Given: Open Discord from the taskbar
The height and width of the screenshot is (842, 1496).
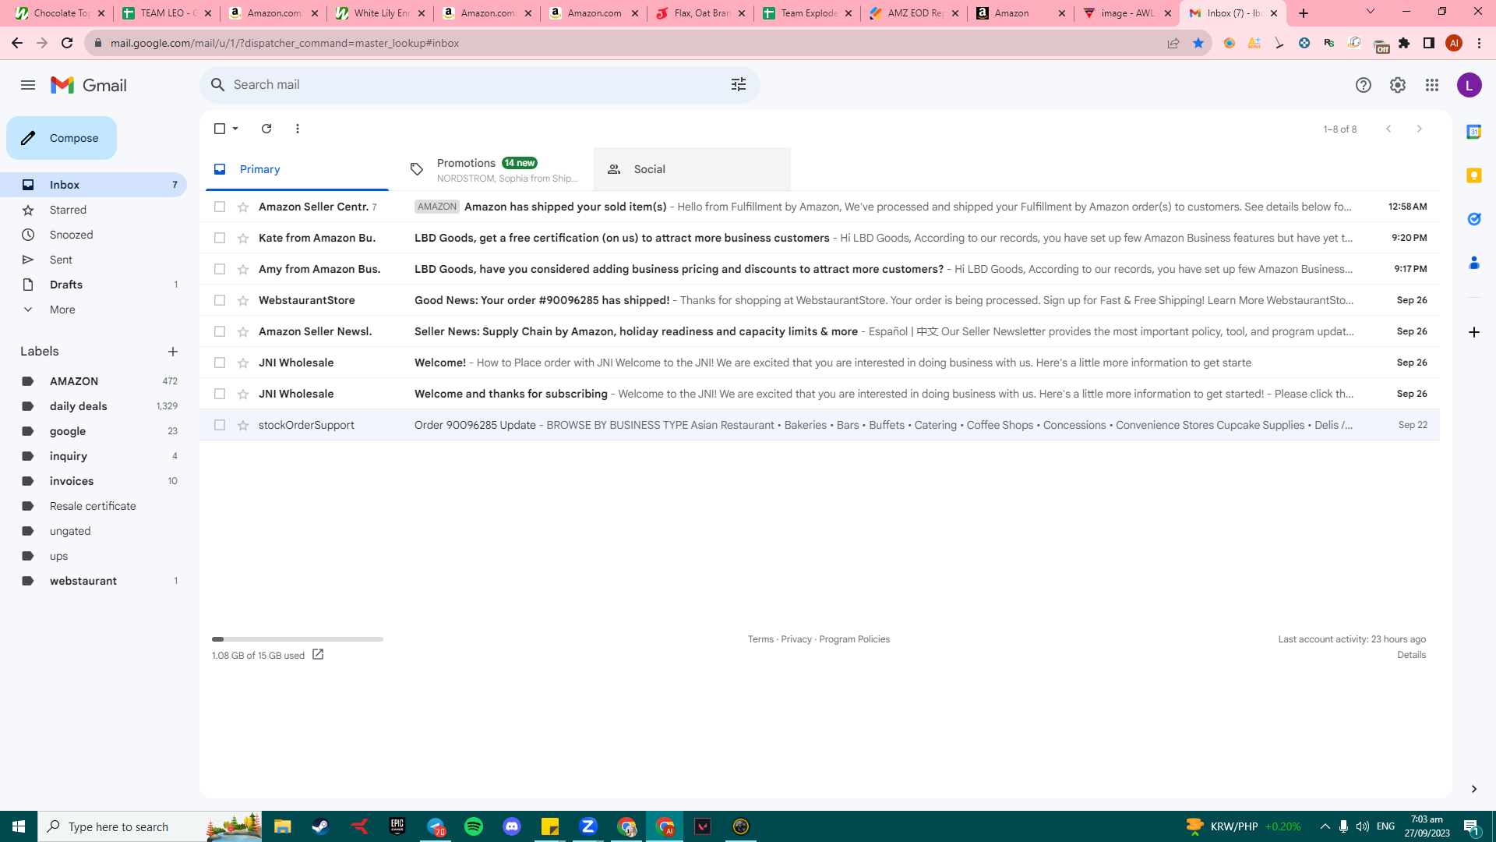Looking at the screenshot, I should point(512,826).
